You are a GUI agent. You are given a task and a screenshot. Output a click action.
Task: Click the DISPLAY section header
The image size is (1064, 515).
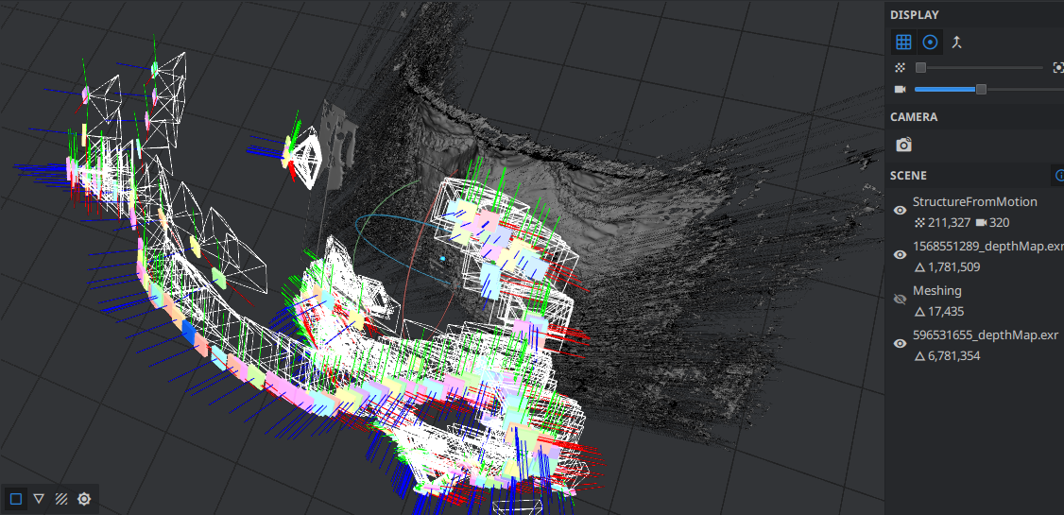click(x=914, y=14)
